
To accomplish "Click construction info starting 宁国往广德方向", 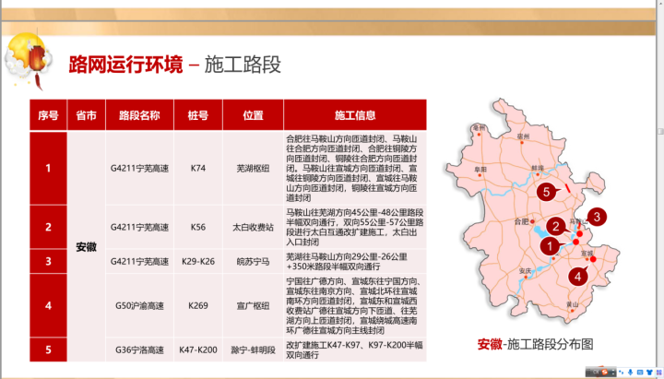I will [355, 305].
